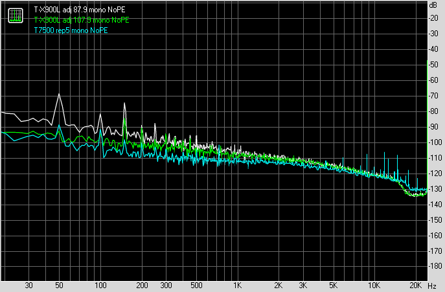This screenshot has width=445, height=292.
Task: Click the 1K label on the frequency axis
Action: pyautogui.click(x=237, y=285)
